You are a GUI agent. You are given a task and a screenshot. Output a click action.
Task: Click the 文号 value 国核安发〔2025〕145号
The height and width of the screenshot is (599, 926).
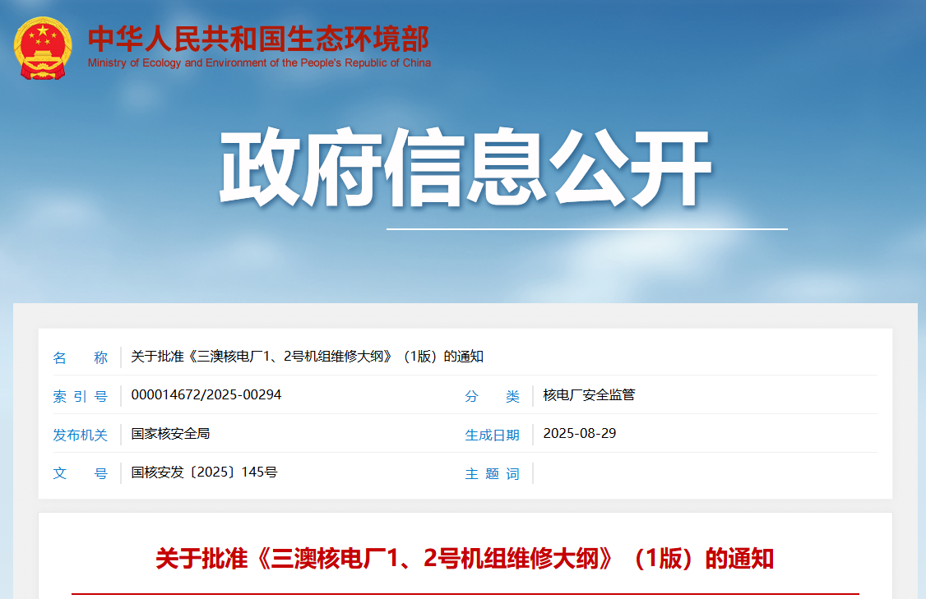pyautogui.click(x=205, y=472)
